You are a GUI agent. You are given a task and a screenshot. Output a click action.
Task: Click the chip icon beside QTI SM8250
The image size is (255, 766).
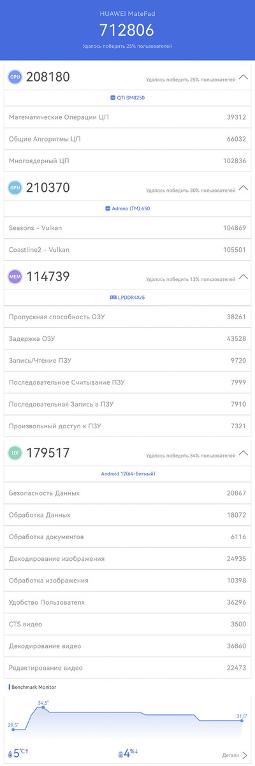pos(113,98)
